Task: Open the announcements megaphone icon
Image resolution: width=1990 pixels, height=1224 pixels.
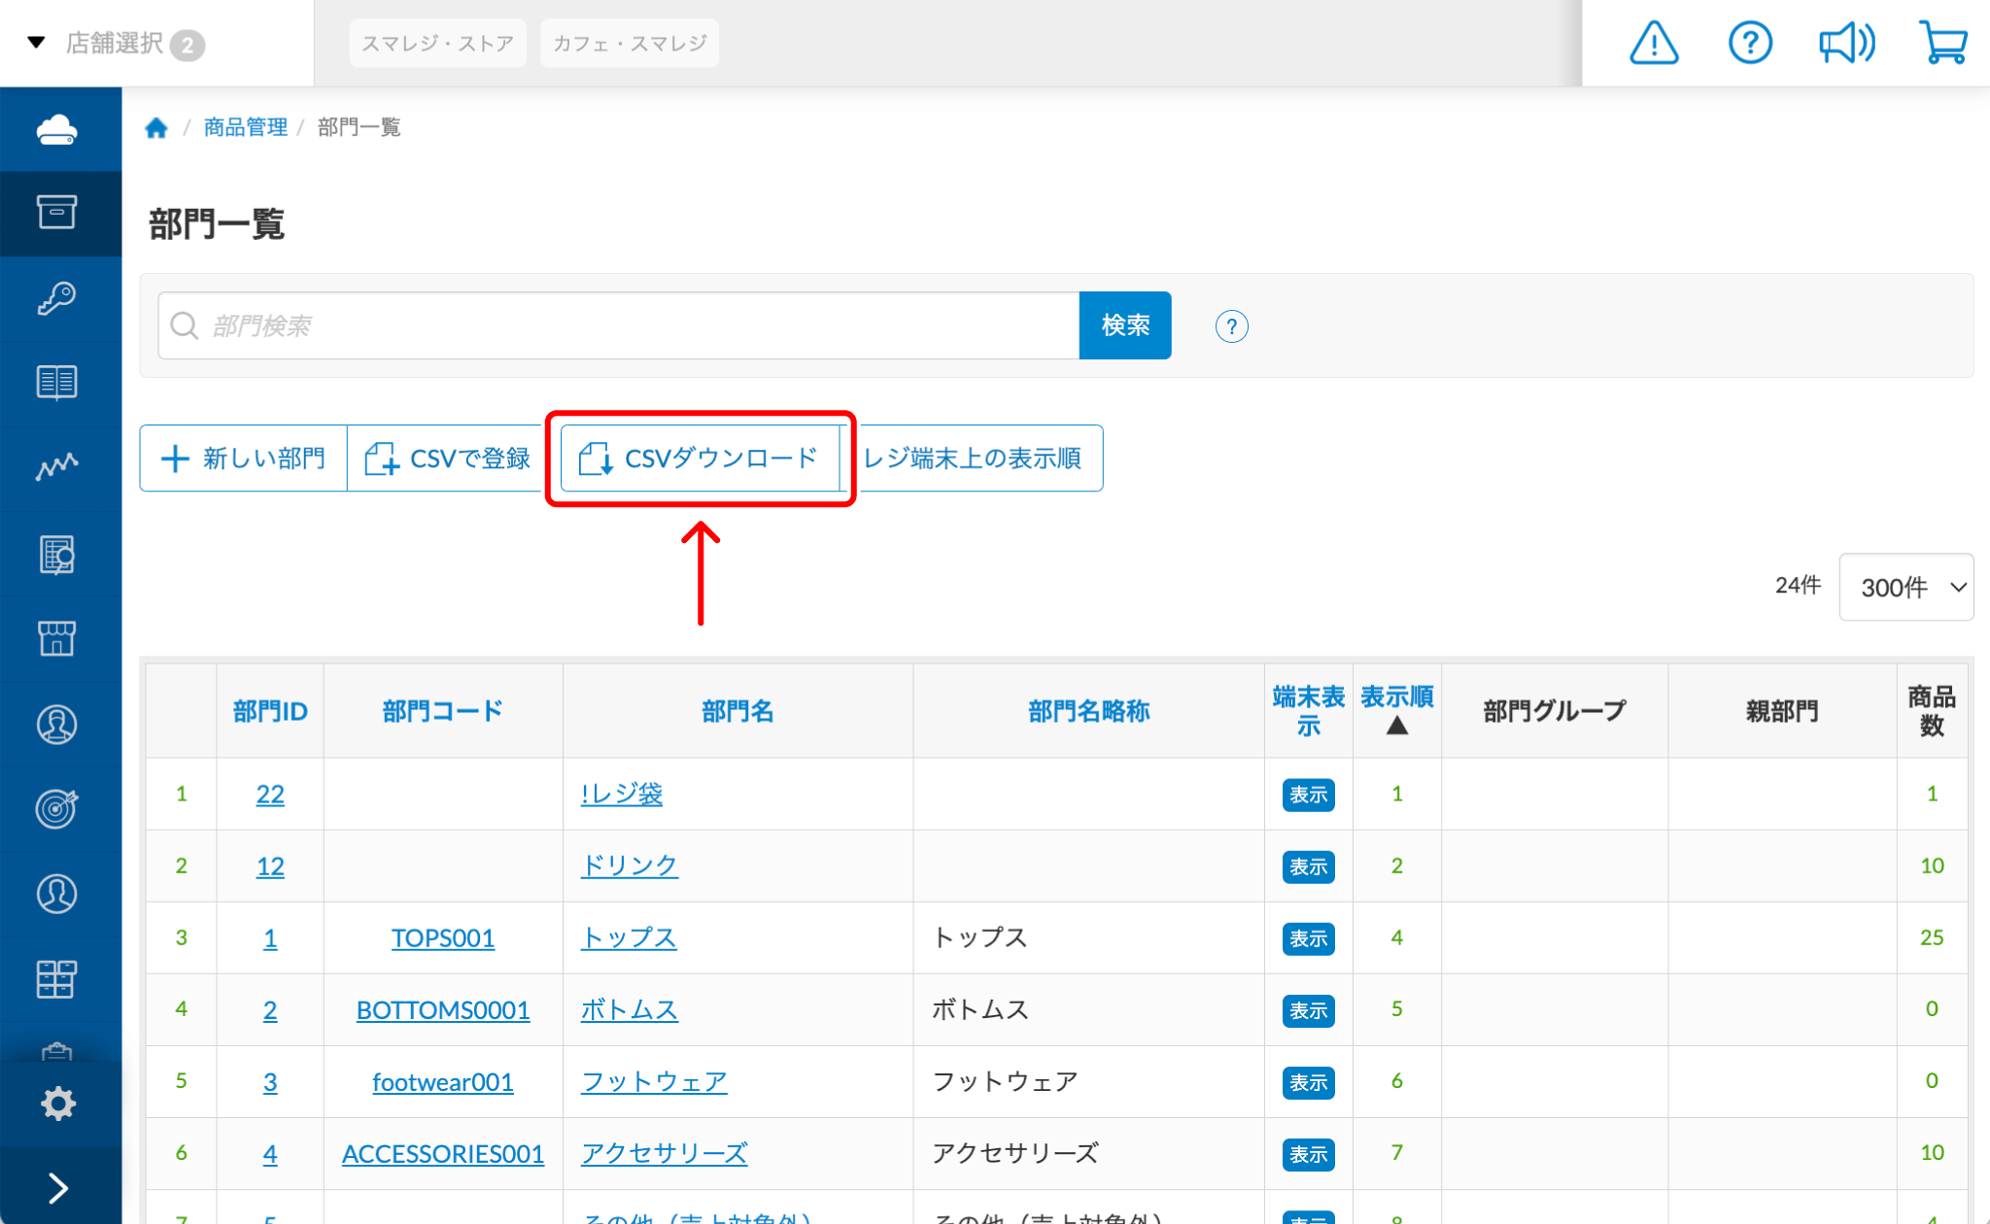Action: (1846, 44)
